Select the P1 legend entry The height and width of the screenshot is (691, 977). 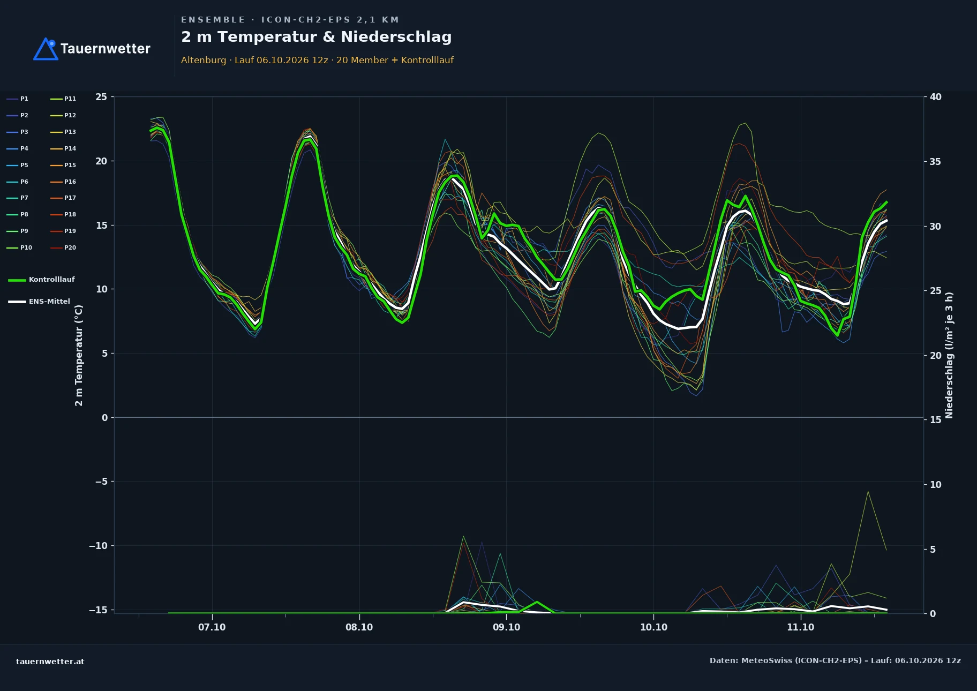18,99
